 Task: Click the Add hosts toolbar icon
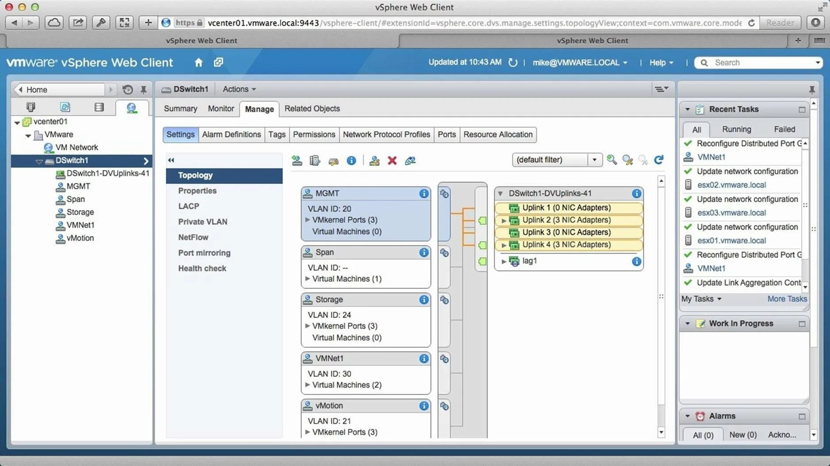pyautogui.click(x=297, y=160)
